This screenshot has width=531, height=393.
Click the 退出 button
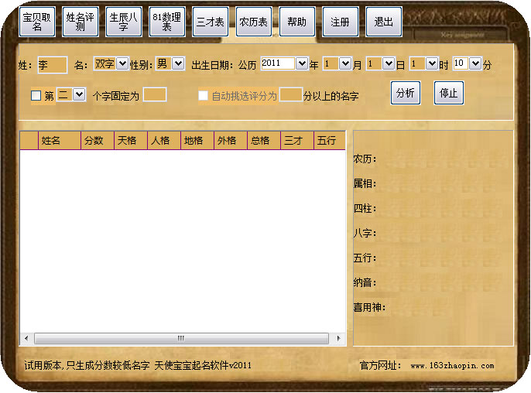[384, 22]
